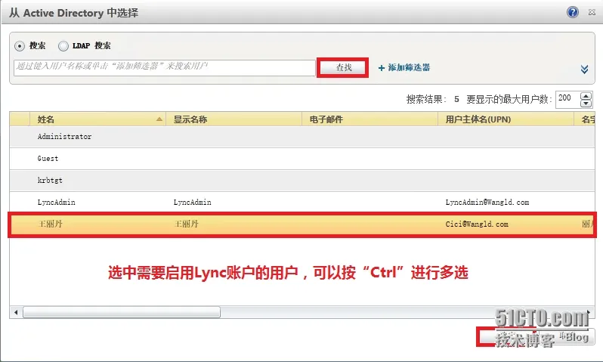Click the horizontal scrollbar left arrow
The height and width of the screenshot is (362, 603).
coord(16,312)
